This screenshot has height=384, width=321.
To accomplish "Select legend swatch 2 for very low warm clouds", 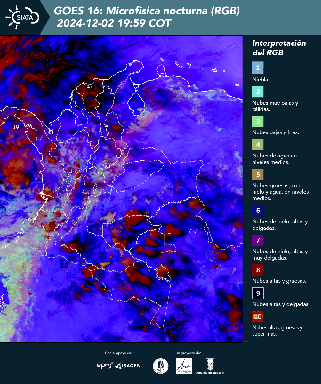I will click(x=258, y=92).
